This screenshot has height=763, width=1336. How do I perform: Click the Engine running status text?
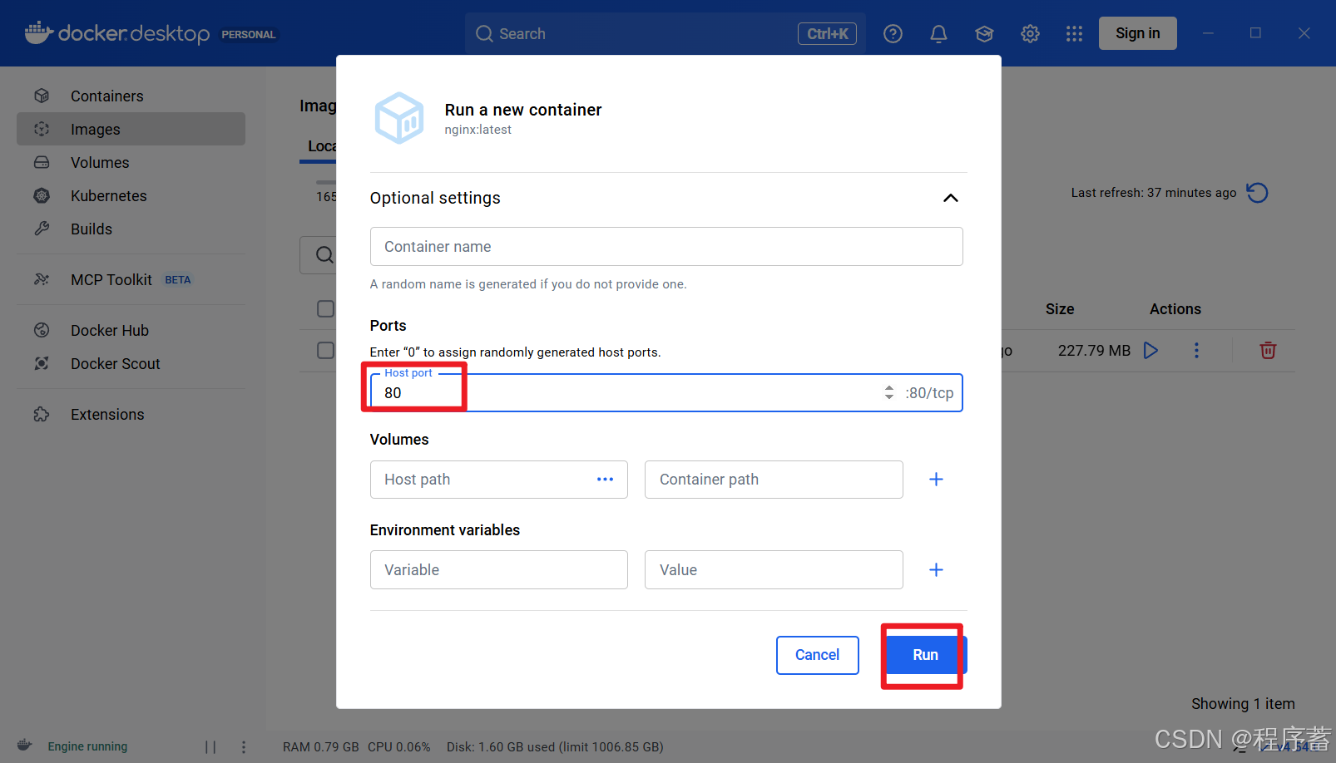pyautogui.click(x=87, y=746)
